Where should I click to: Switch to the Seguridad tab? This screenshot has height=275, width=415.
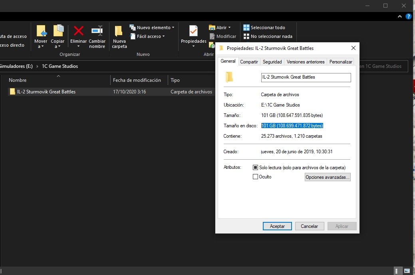pos(272,62)
